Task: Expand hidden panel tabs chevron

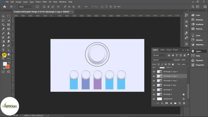Action: (183, 50)
